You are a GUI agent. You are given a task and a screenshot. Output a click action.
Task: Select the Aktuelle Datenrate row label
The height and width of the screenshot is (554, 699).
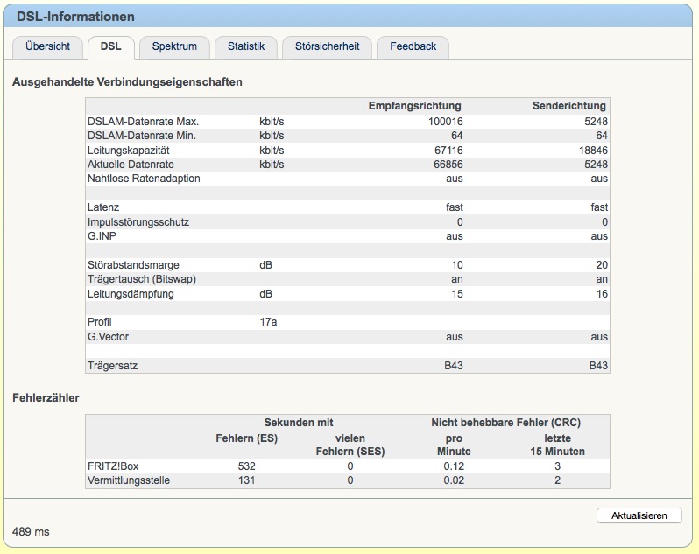pyautogui.click(x=131, y=165)
